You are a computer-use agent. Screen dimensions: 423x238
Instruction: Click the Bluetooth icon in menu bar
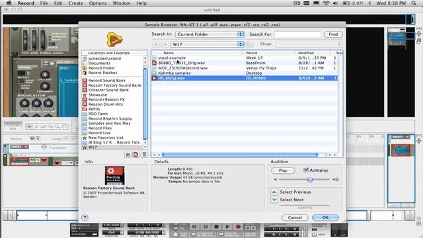tap(370, 3)
